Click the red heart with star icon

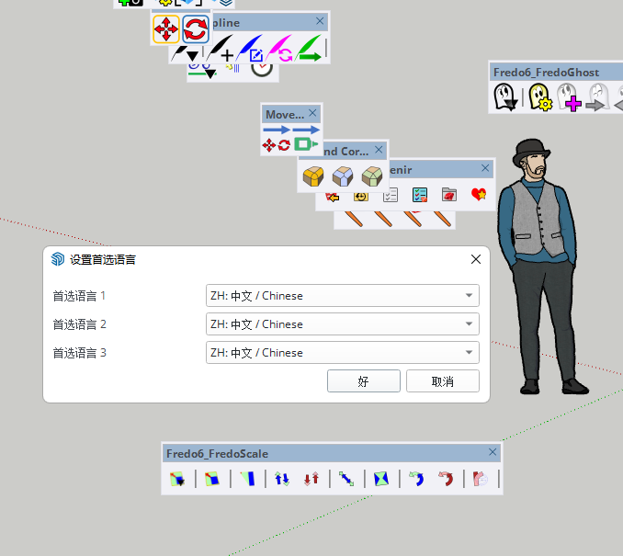[x=478, y=194]
